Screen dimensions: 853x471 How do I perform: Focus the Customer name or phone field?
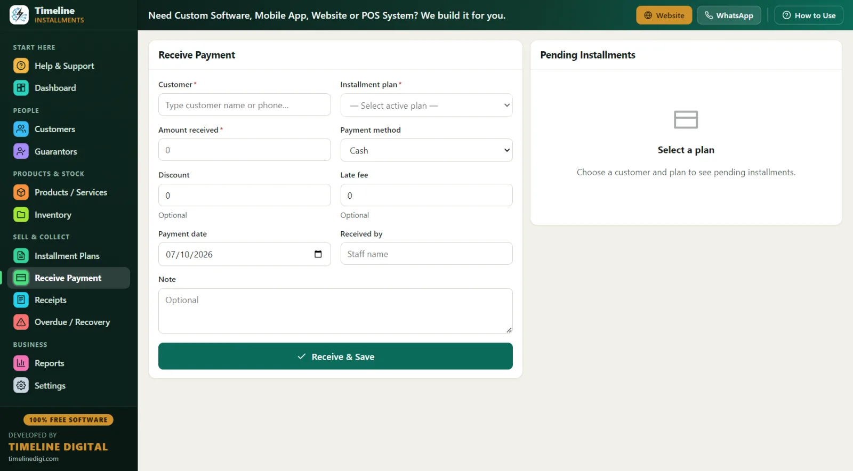(245, 105)
